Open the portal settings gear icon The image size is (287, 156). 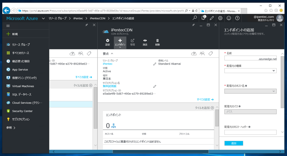pyautogui.click(x=220, y=18)
